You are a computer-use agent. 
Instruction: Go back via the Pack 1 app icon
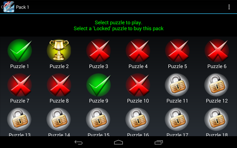point(8,7)
